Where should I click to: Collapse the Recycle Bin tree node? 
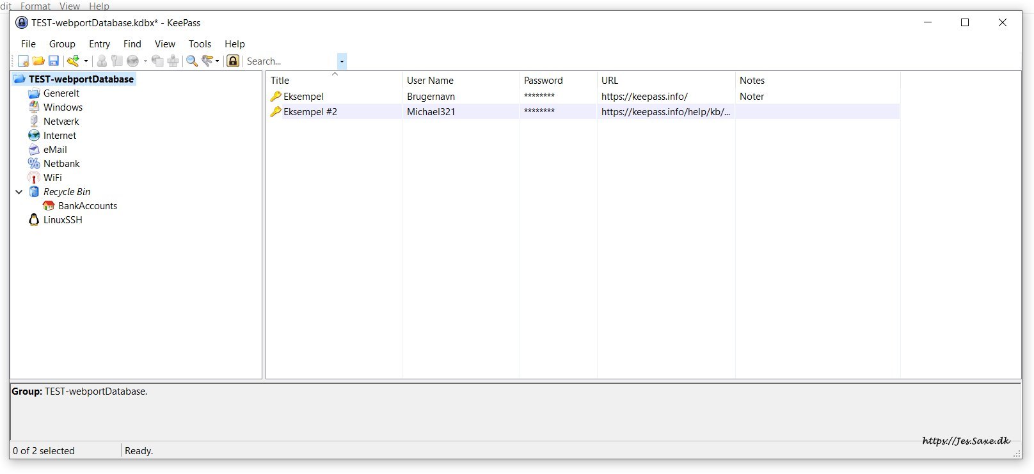[19, 192]
